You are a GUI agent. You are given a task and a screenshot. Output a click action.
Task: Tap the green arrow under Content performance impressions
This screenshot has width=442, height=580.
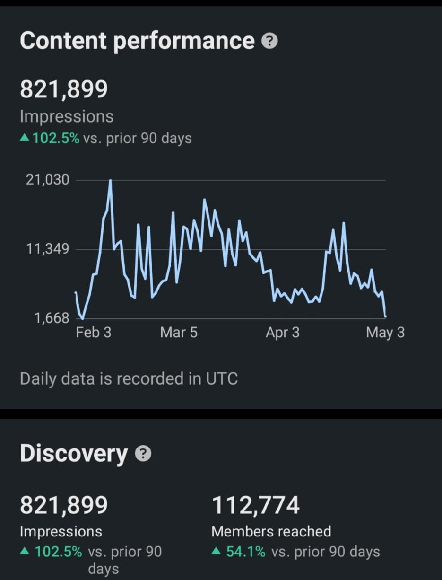tap(25, 139)
